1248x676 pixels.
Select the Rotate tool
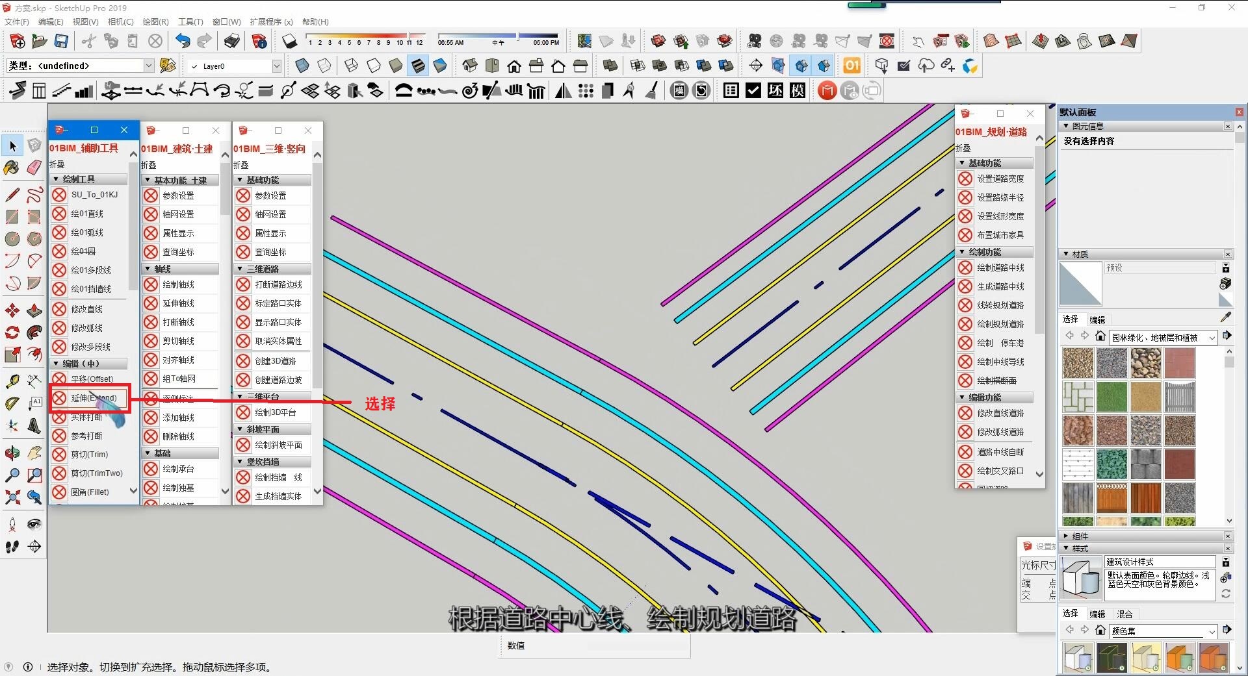click(12, 332)
